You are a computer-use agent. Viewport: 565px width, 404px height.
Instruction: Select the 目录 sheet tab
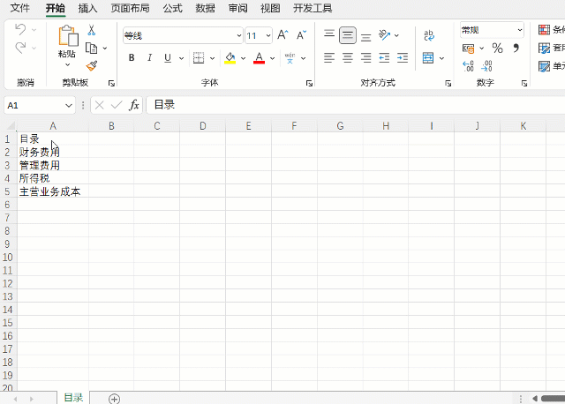pos(73,398)
